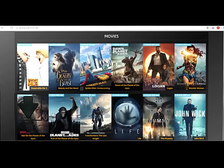Select the Beauty and the Beast poster
This screenshot has width=224, height=168.
point(64,67)
